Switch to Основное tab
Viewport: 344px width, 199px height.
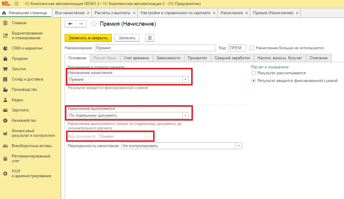click(x=77, y=58)
